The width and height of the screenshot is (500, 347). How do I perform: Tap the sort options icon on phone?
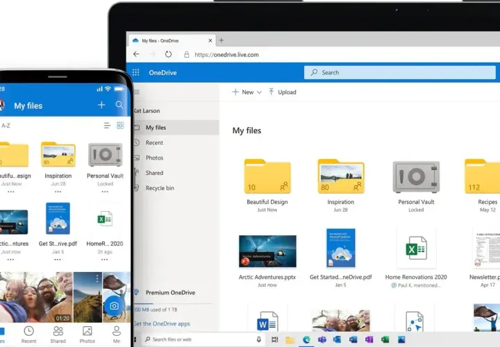(x=107, y=126)
